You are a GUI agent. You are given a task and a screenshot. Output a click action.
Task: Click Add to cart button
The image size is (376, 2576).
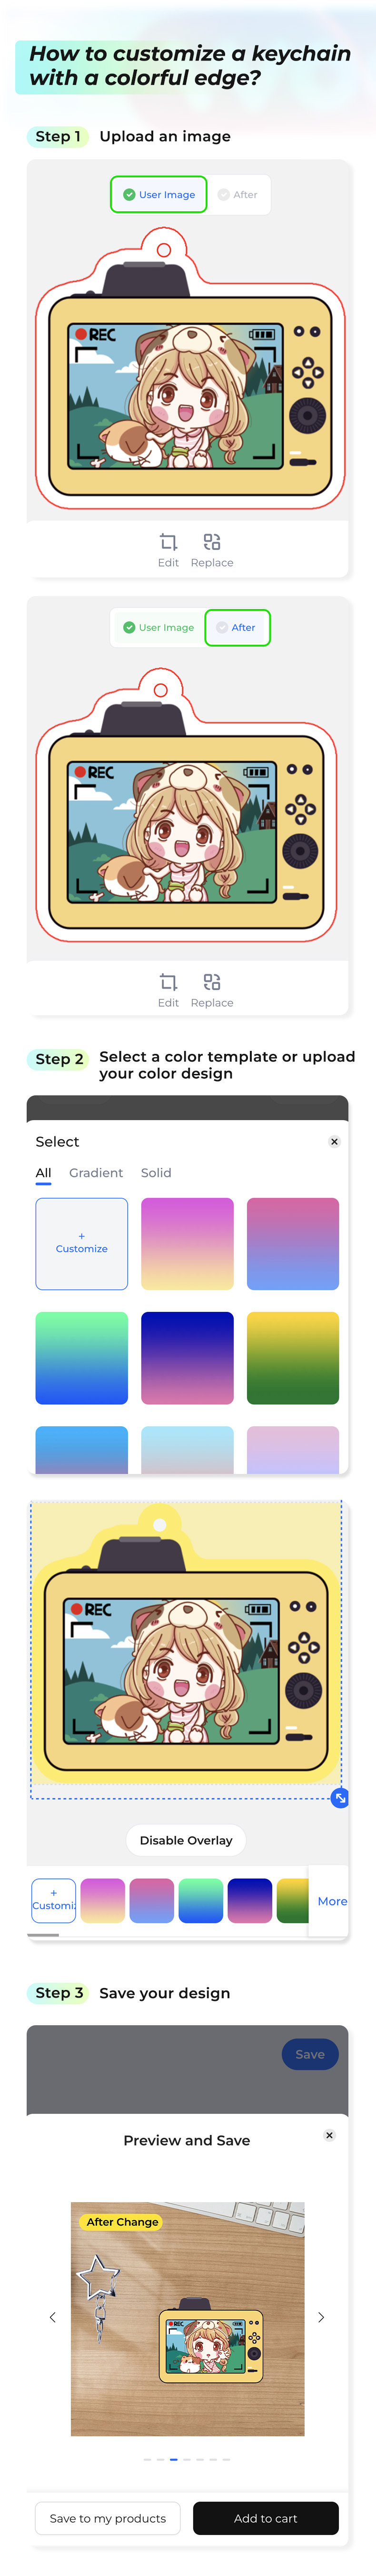265,2518
